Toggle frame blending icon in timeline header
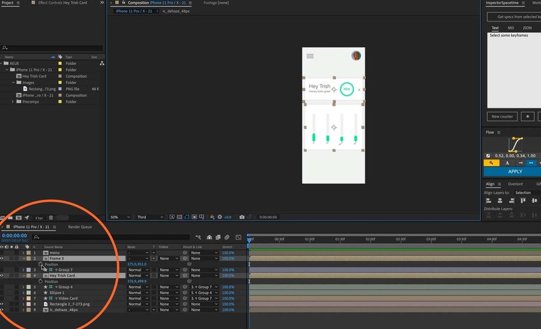 (218, 237)
